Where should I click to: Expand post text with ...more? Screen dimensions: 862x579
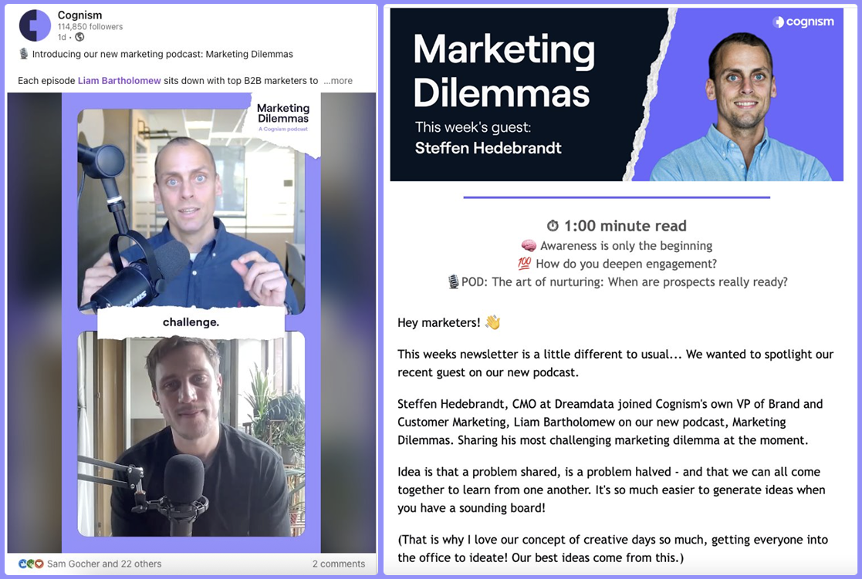[x=338, y=81]
